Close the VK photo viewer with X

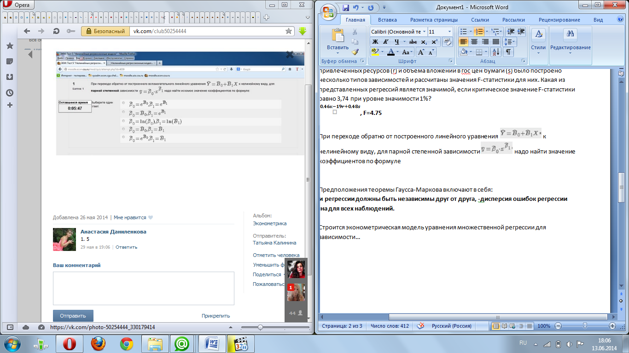coord(290,55)
